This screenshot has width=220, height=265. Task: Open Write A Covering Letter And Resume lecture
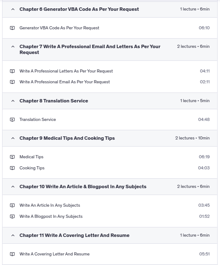(x=54, y=254)
